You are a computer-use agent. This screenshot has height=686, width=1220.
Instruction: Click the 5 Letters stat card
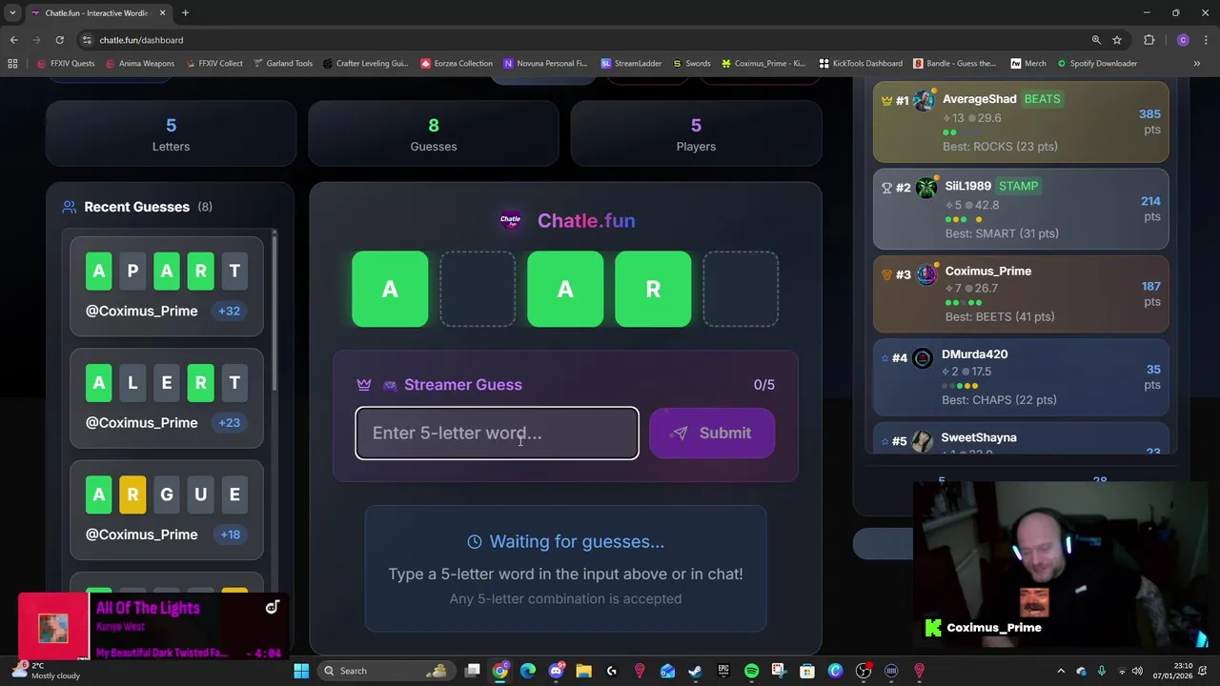[171, 134]
